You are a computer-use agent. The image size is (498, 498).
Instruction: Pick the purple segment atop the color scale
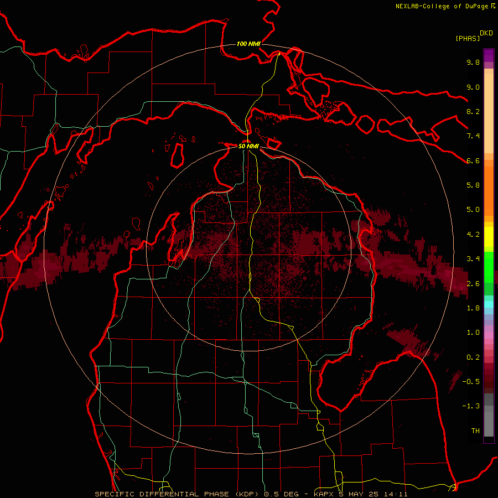coord(489,55)
